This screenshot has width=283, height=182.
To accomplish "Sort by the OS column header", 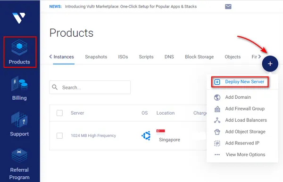I will tap(145, 113).
